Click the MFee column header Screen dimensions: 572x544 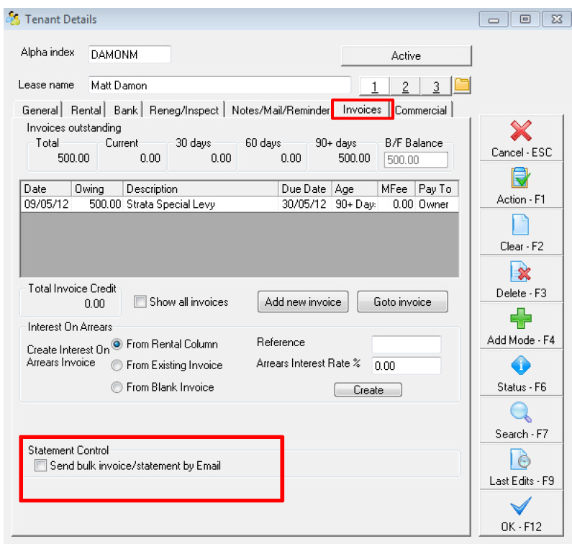coord(396,189)
